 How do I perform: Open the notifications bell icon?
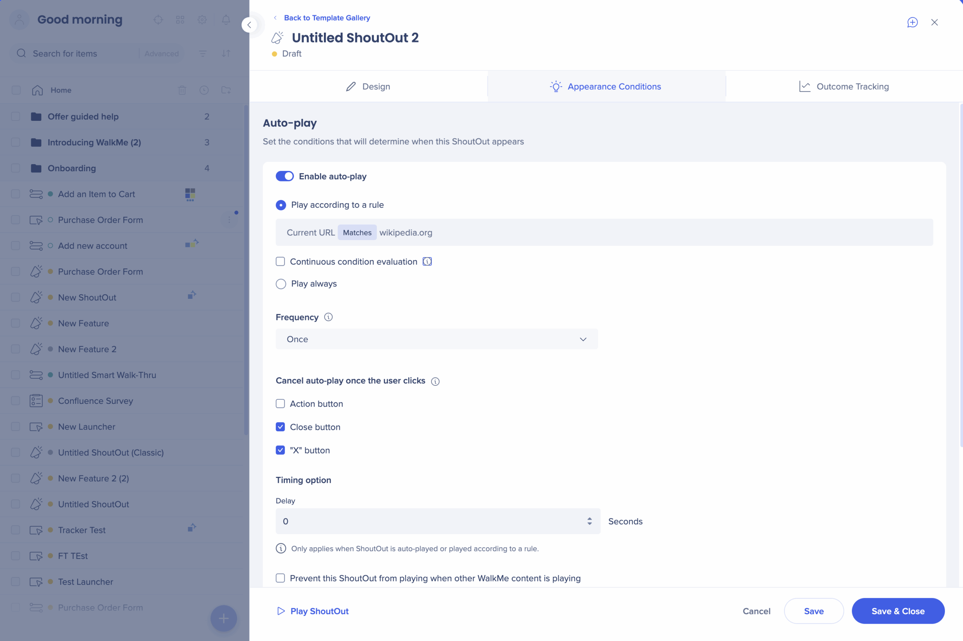tap(226, 20)
